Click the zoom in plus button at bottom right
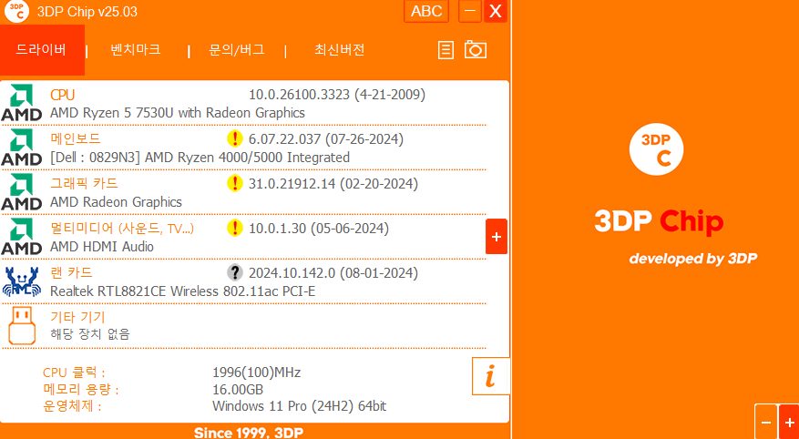Image resolution: width=799 pixels, height=439 pixels. (x=789, y=423)
